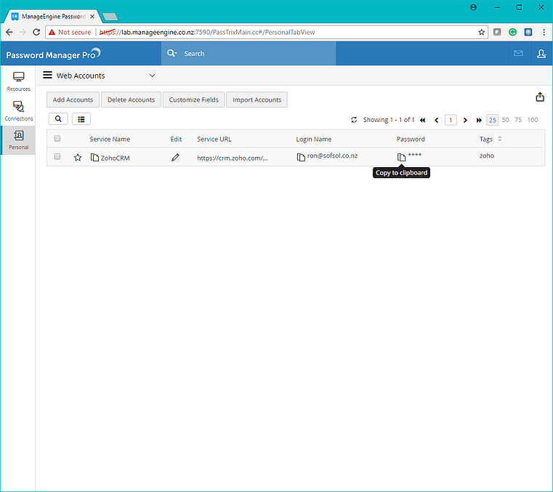This screenshot has width=553, height=492.
Task: Click the Service Name column header
Action: 110,139
